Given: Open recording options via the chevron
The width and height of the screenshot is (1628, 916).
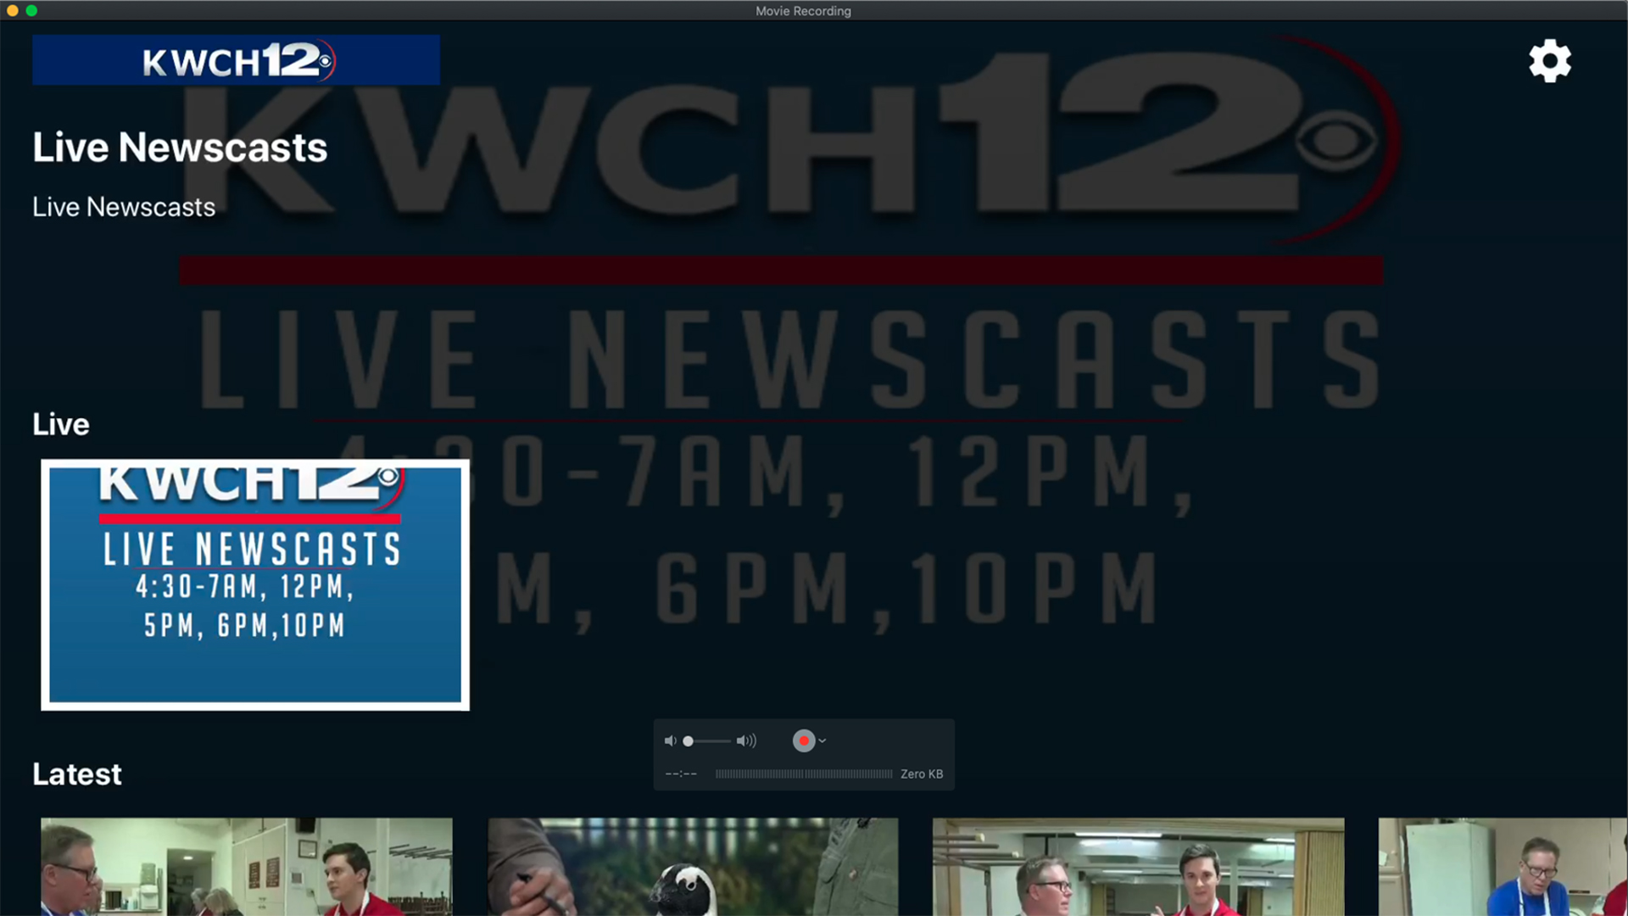Looking at the screenshot, I should [821, 740].
